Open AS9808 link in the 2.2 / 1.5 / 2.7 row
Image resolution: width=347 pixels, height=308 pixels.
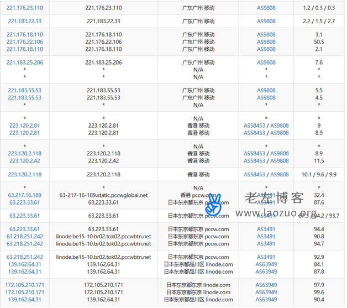266,21
